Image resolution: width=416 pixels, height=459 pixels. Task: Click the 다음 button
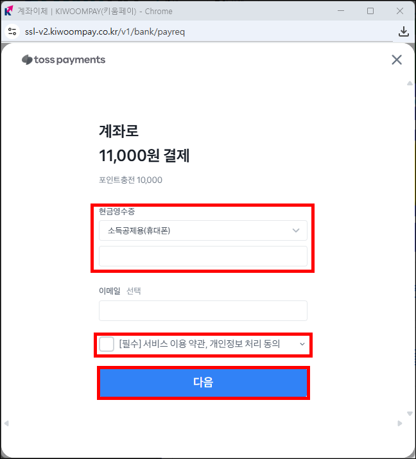point(204,383)
